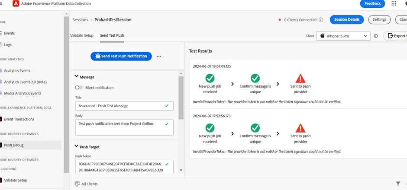Click the Title input field
The height and width of the screenshot is (190, 407).
tap(124, 106)
